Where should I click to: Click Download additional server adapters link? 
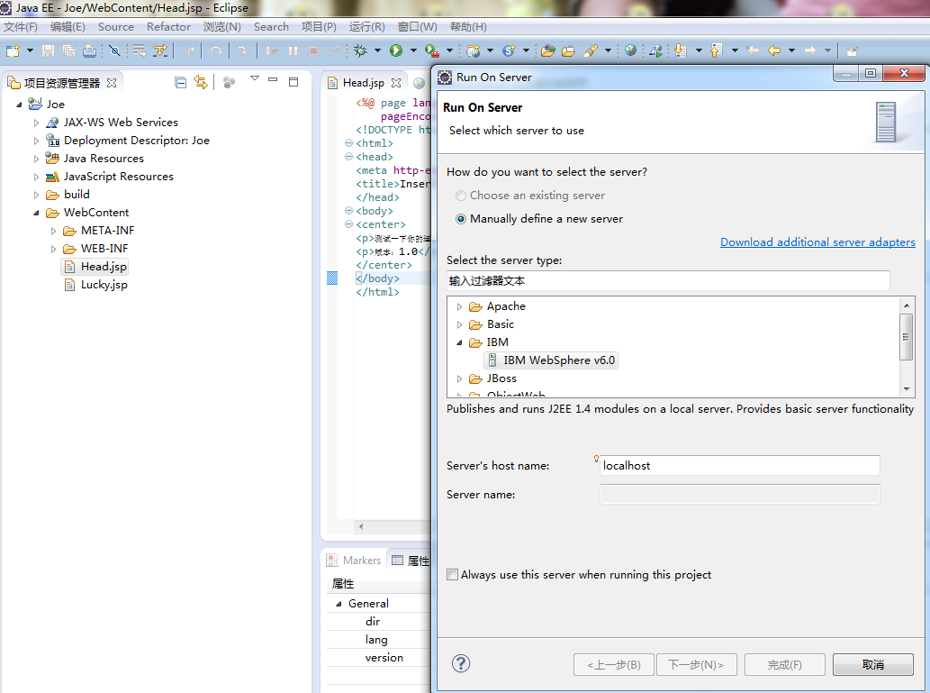817,242
